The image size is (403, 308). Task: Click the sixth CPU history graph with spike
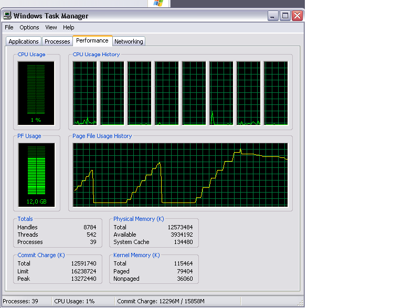[221, 93]
